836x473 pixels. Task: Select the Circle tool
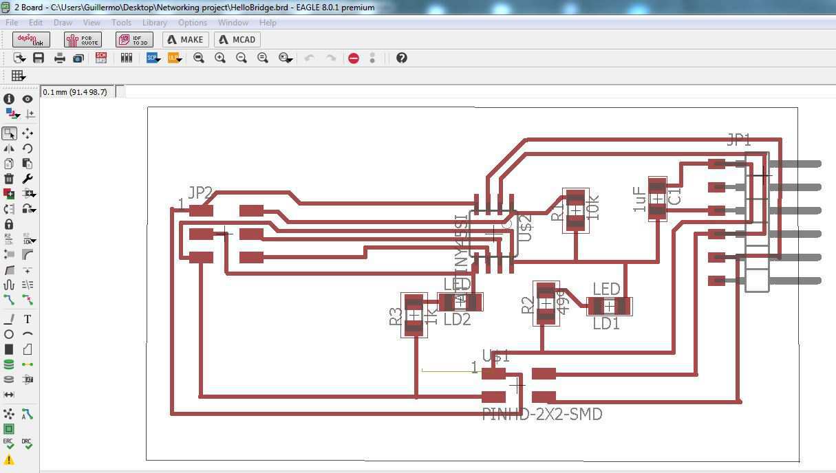[x=9, y=334]
